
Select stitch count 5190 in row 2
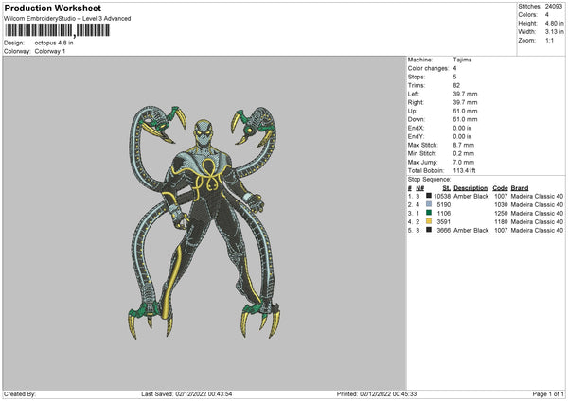coord(444,205)
